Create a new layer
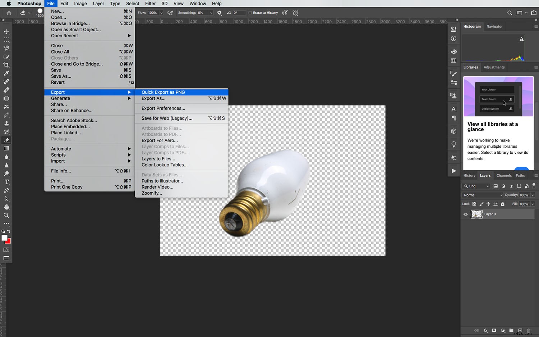Screen dimensions: 539x337 tap(520, 331)
